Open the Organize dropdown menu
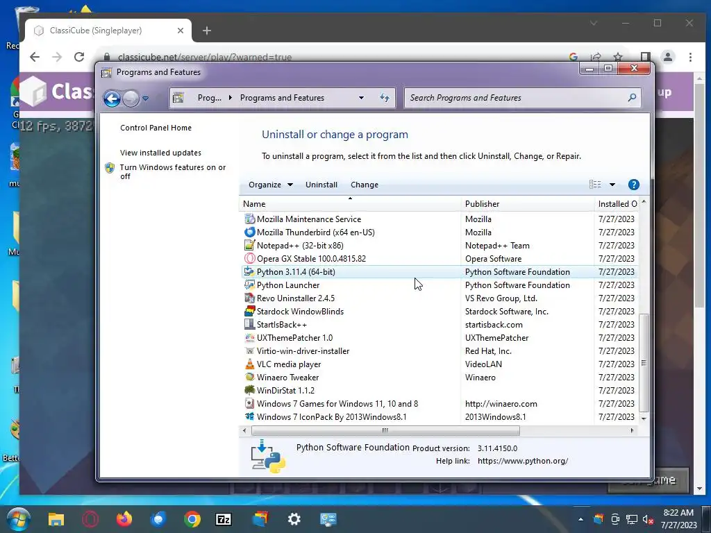 click(271, 185)
